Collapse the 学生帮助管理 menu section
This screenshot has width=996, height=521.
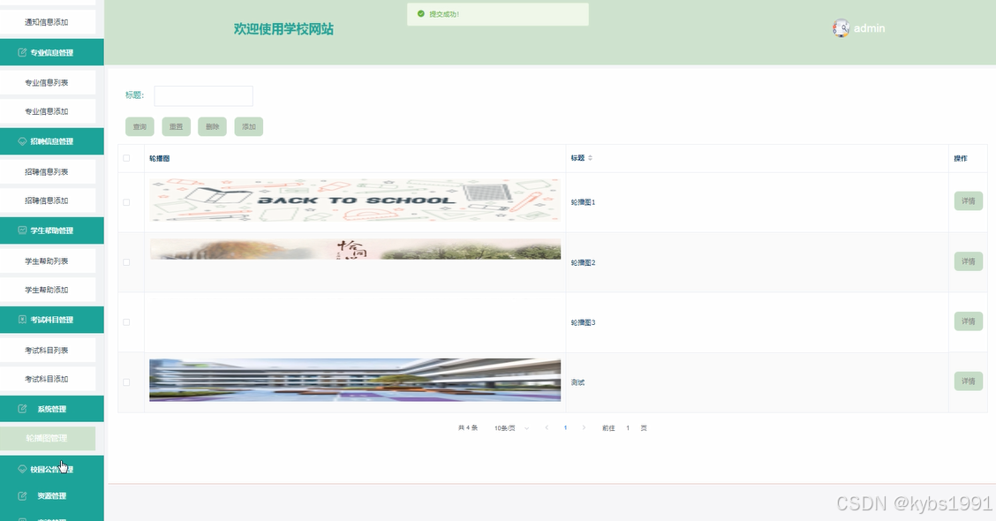(52, 230)
